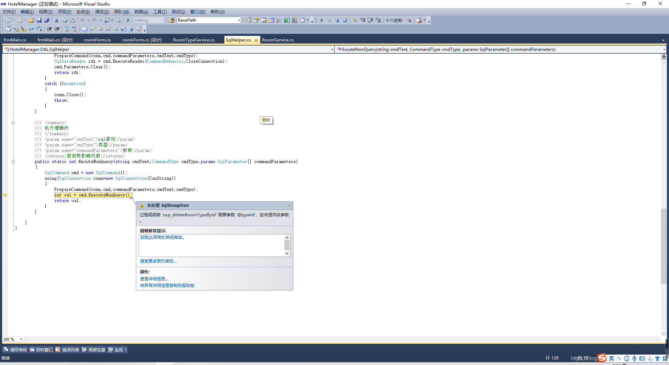Viewport: 669px width, 365px height.
Task: Close the SqlHelper.cs tab
Action: tap(256, 40)
